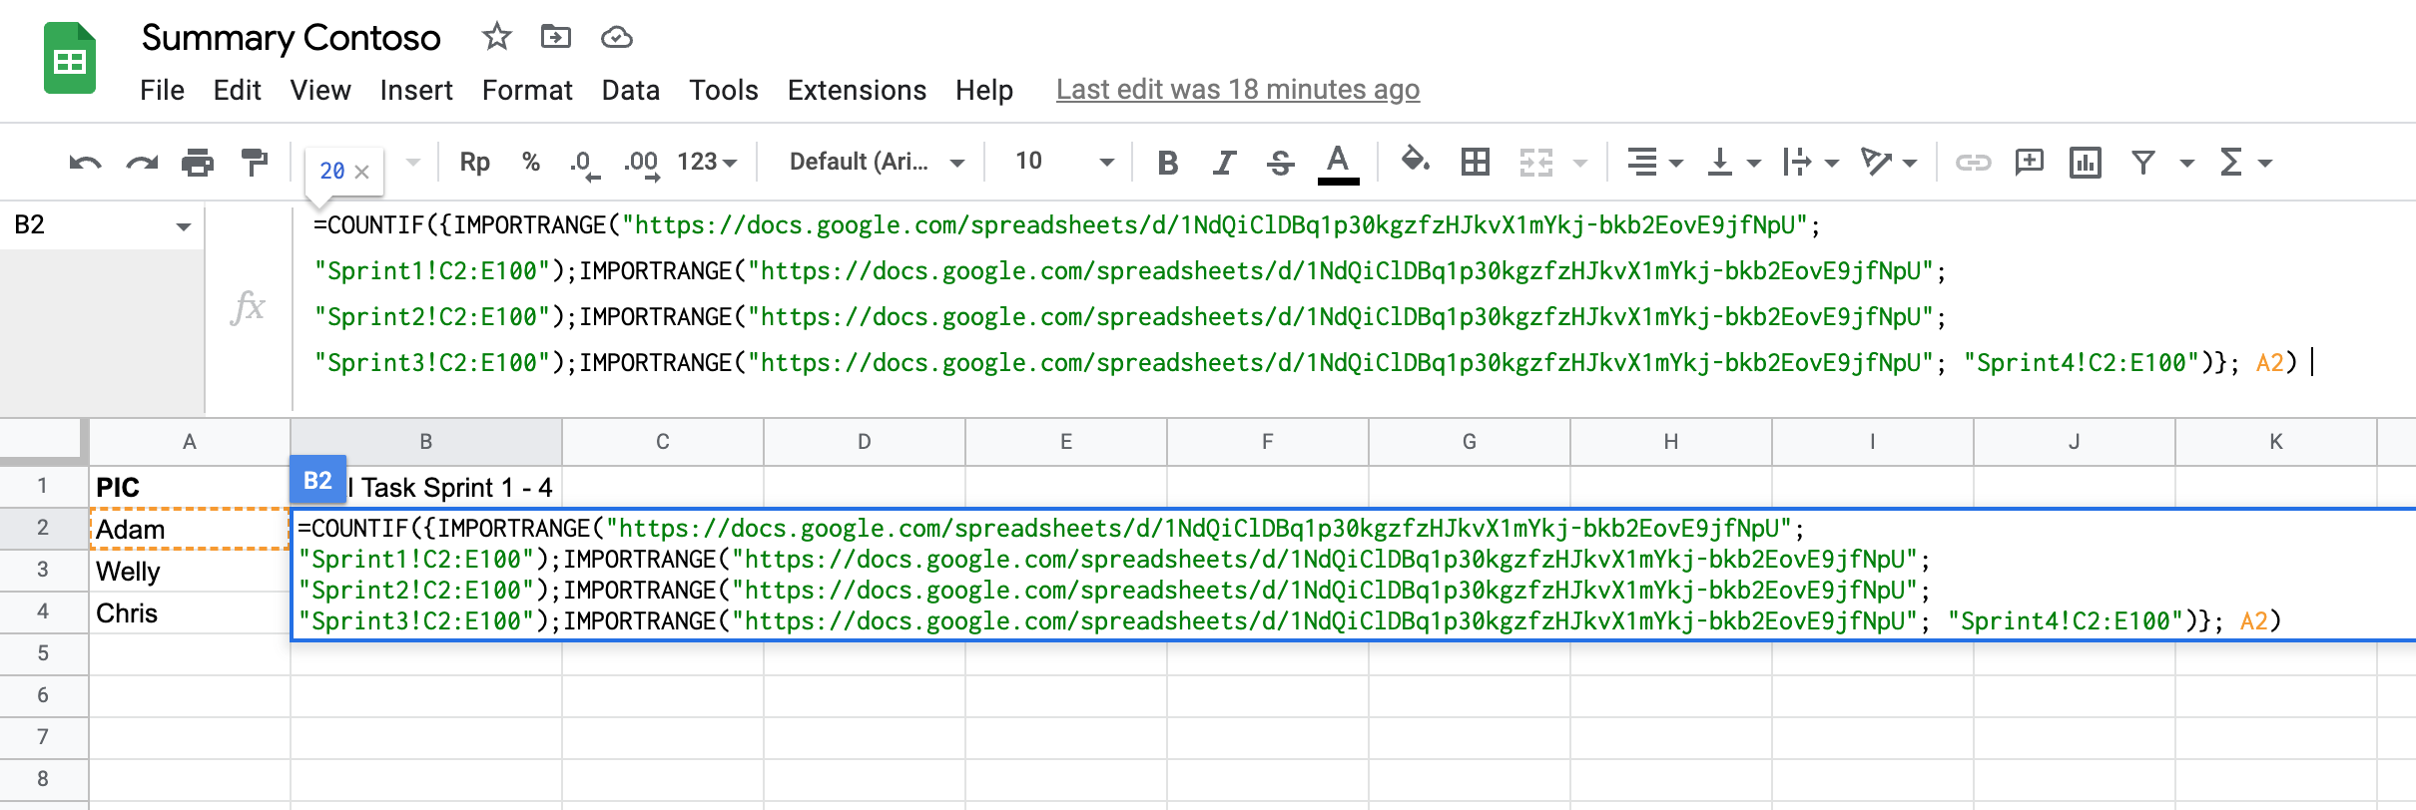Image resolution: width=2416 pixels, height=810 pixels.
Task: Open the Fill color paint bucket
Action: tap(1415, 161)
